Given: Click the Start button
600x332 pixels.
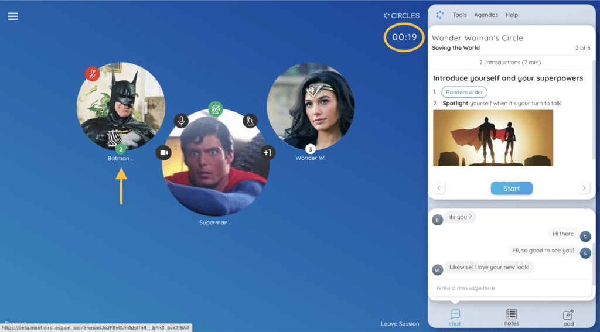Looking at the screenshot, I should pos(512,188).
